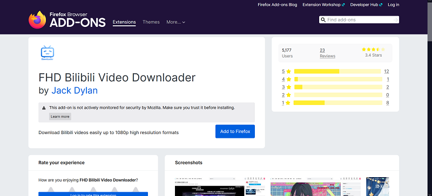Click the Firefox Browser Add-ons logo

(67, 19)
